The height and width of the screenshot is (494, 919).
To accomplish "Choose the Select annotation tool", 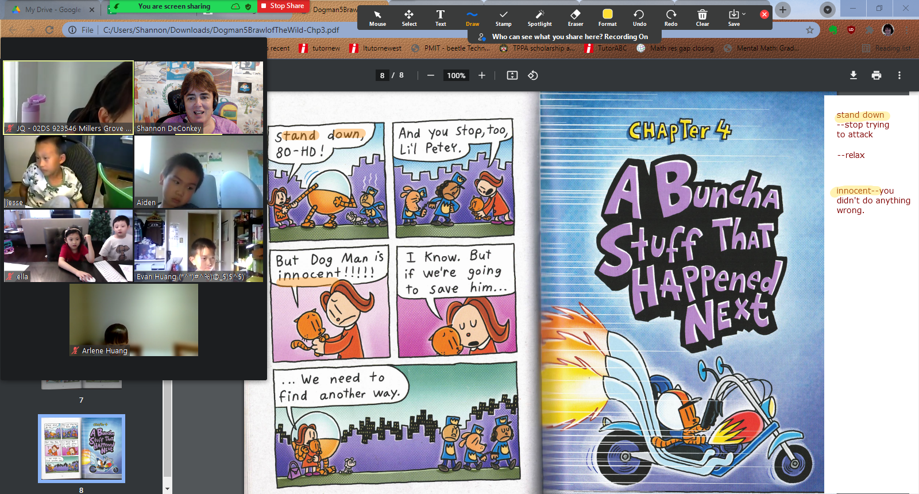I will point(409,18).
